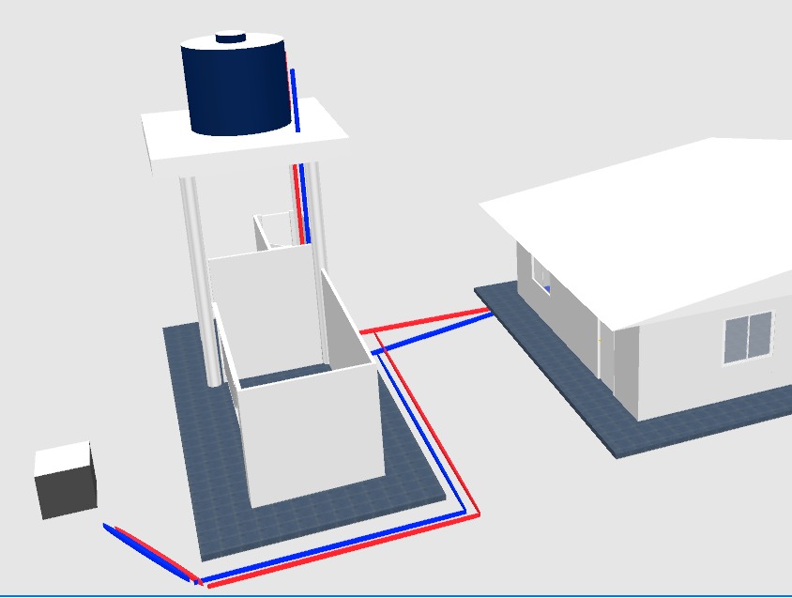Select the large window on house side
The image size is (792, 598).
pyautogui.click(x=747, y=337)
